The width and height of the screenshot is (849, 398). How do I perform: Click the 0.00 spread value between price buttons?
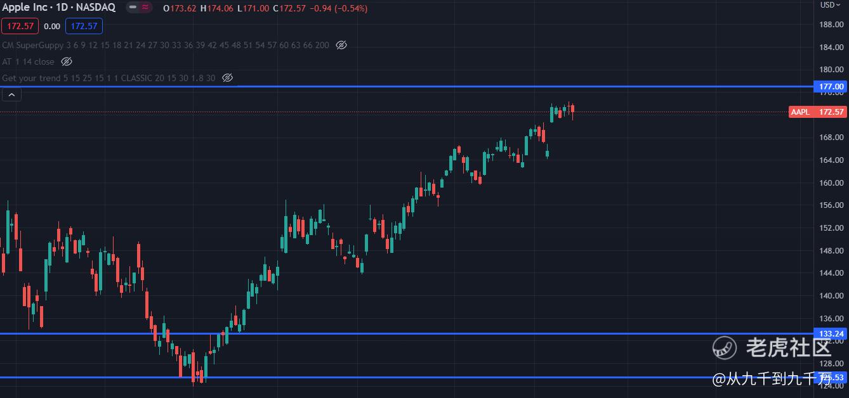pyautogui.click(x=52, y=26)
